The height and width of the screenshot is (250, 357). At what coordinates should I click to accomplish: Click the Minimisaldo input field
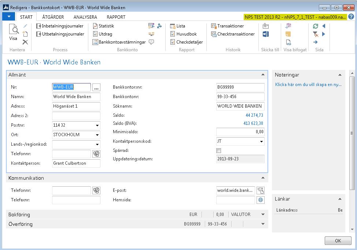point(240,132)
